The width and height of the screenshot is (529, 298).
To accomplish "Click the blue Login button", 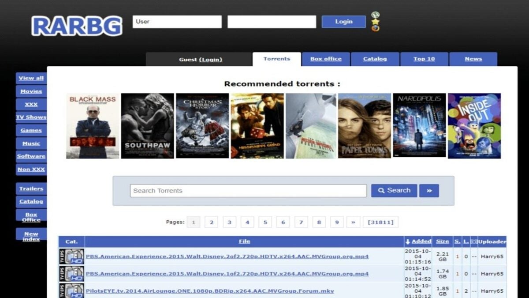I will 344,22.
